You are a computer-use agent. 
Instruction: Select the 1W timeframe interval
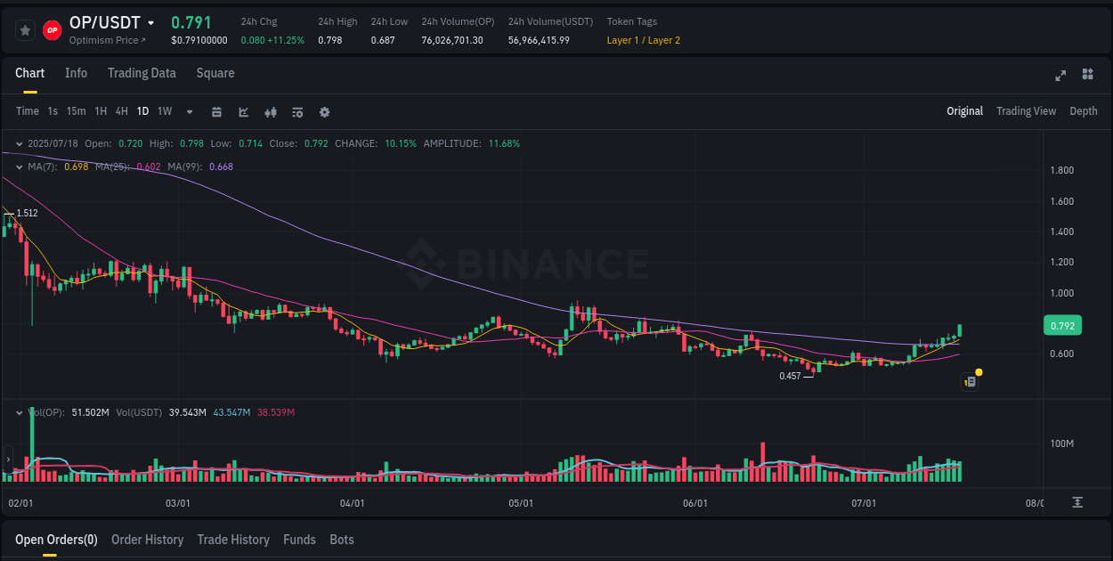click(x=164, y=111)
